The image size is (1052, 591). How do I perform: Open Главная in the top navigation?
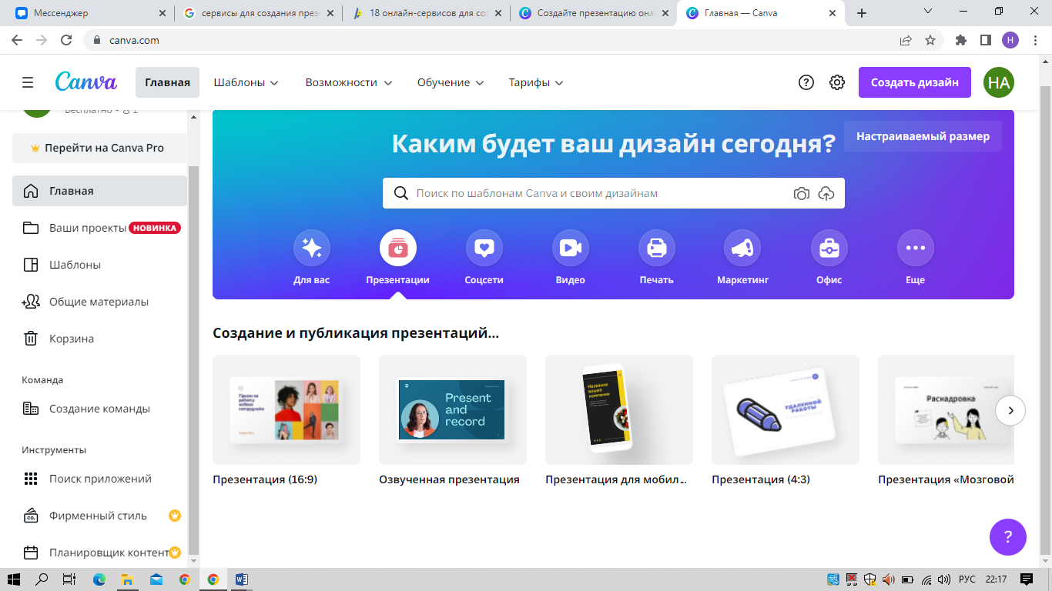[167, 82]
